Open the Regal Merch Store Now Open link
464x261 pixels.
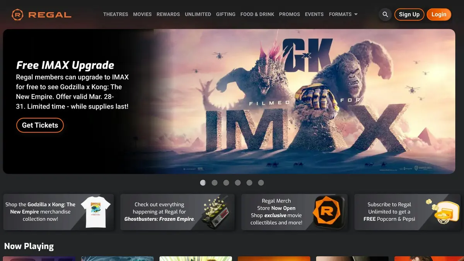pyautogui.click(x=295, y=212)
